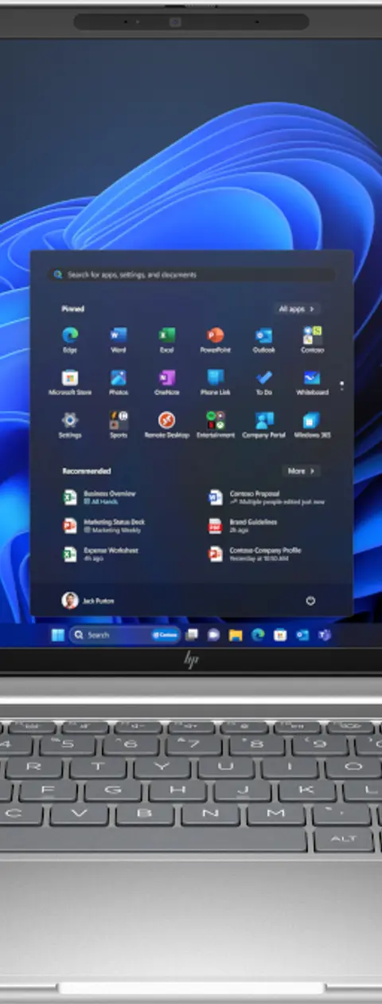
Task: Open Excel in the pinned apps grid
Action: coord(166,339)
